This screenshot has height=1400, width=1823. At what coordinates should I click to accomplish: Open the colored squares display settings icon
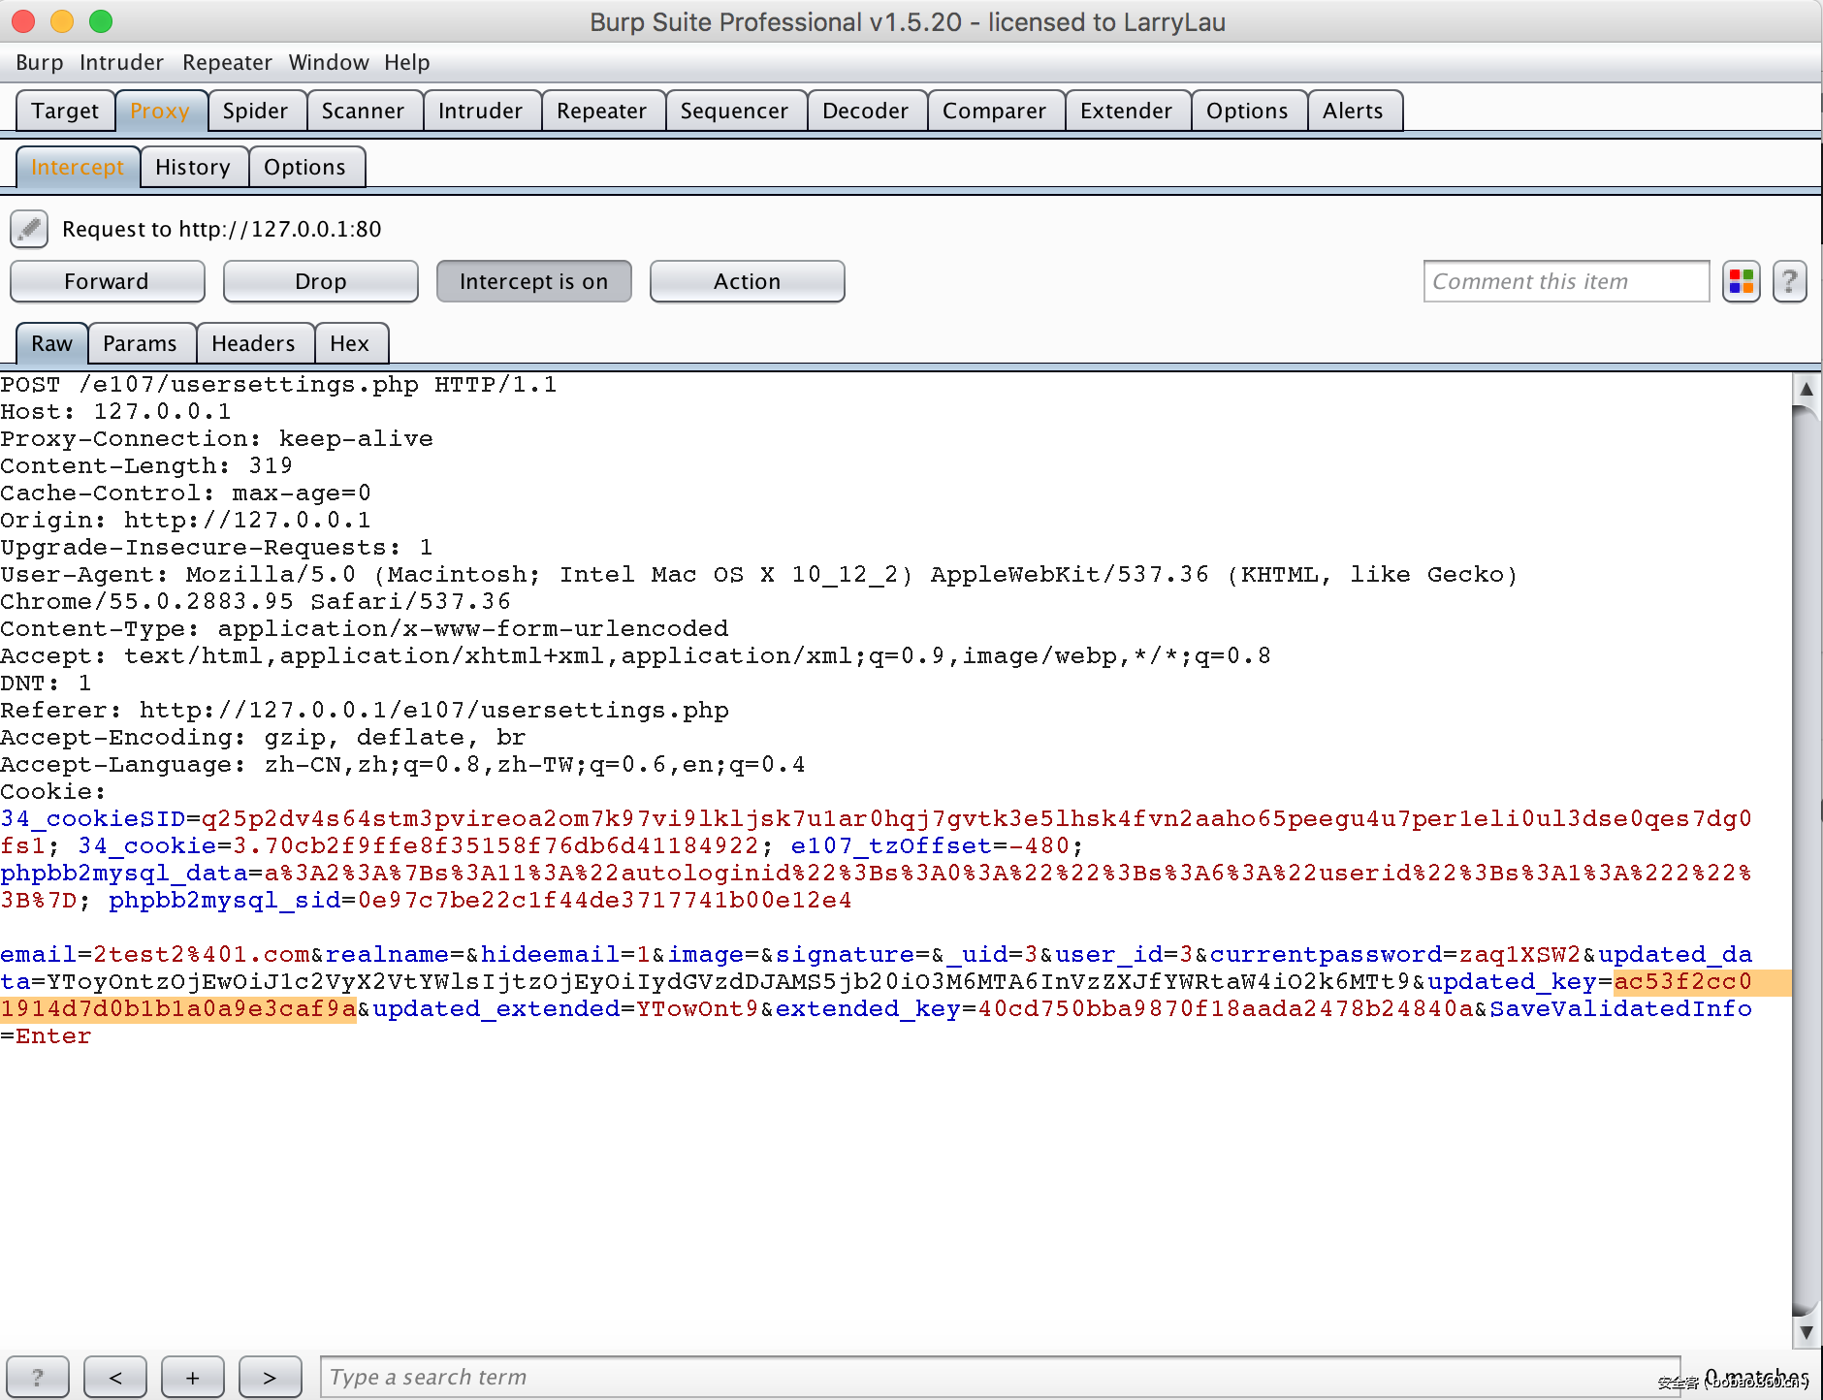(1741, 281)
